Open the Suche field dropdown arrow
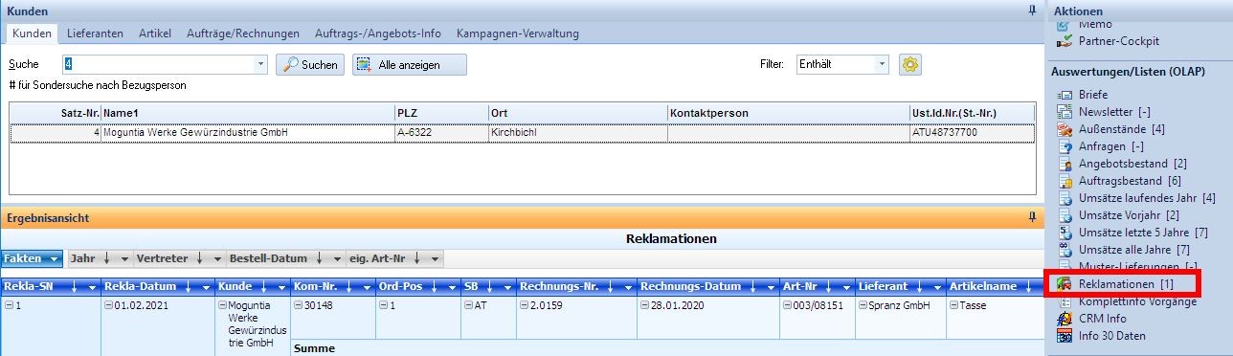The height and width of the screenshot is (356, 1233). click(261, 64)
